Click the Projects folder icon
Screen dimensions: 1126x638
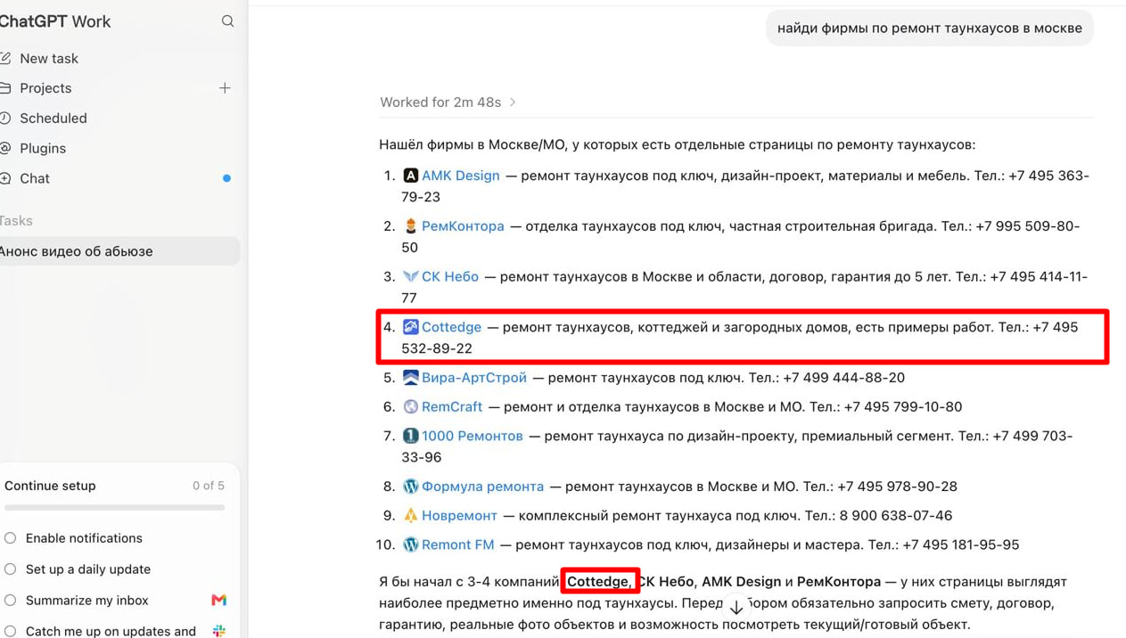[x=5, y=88]
